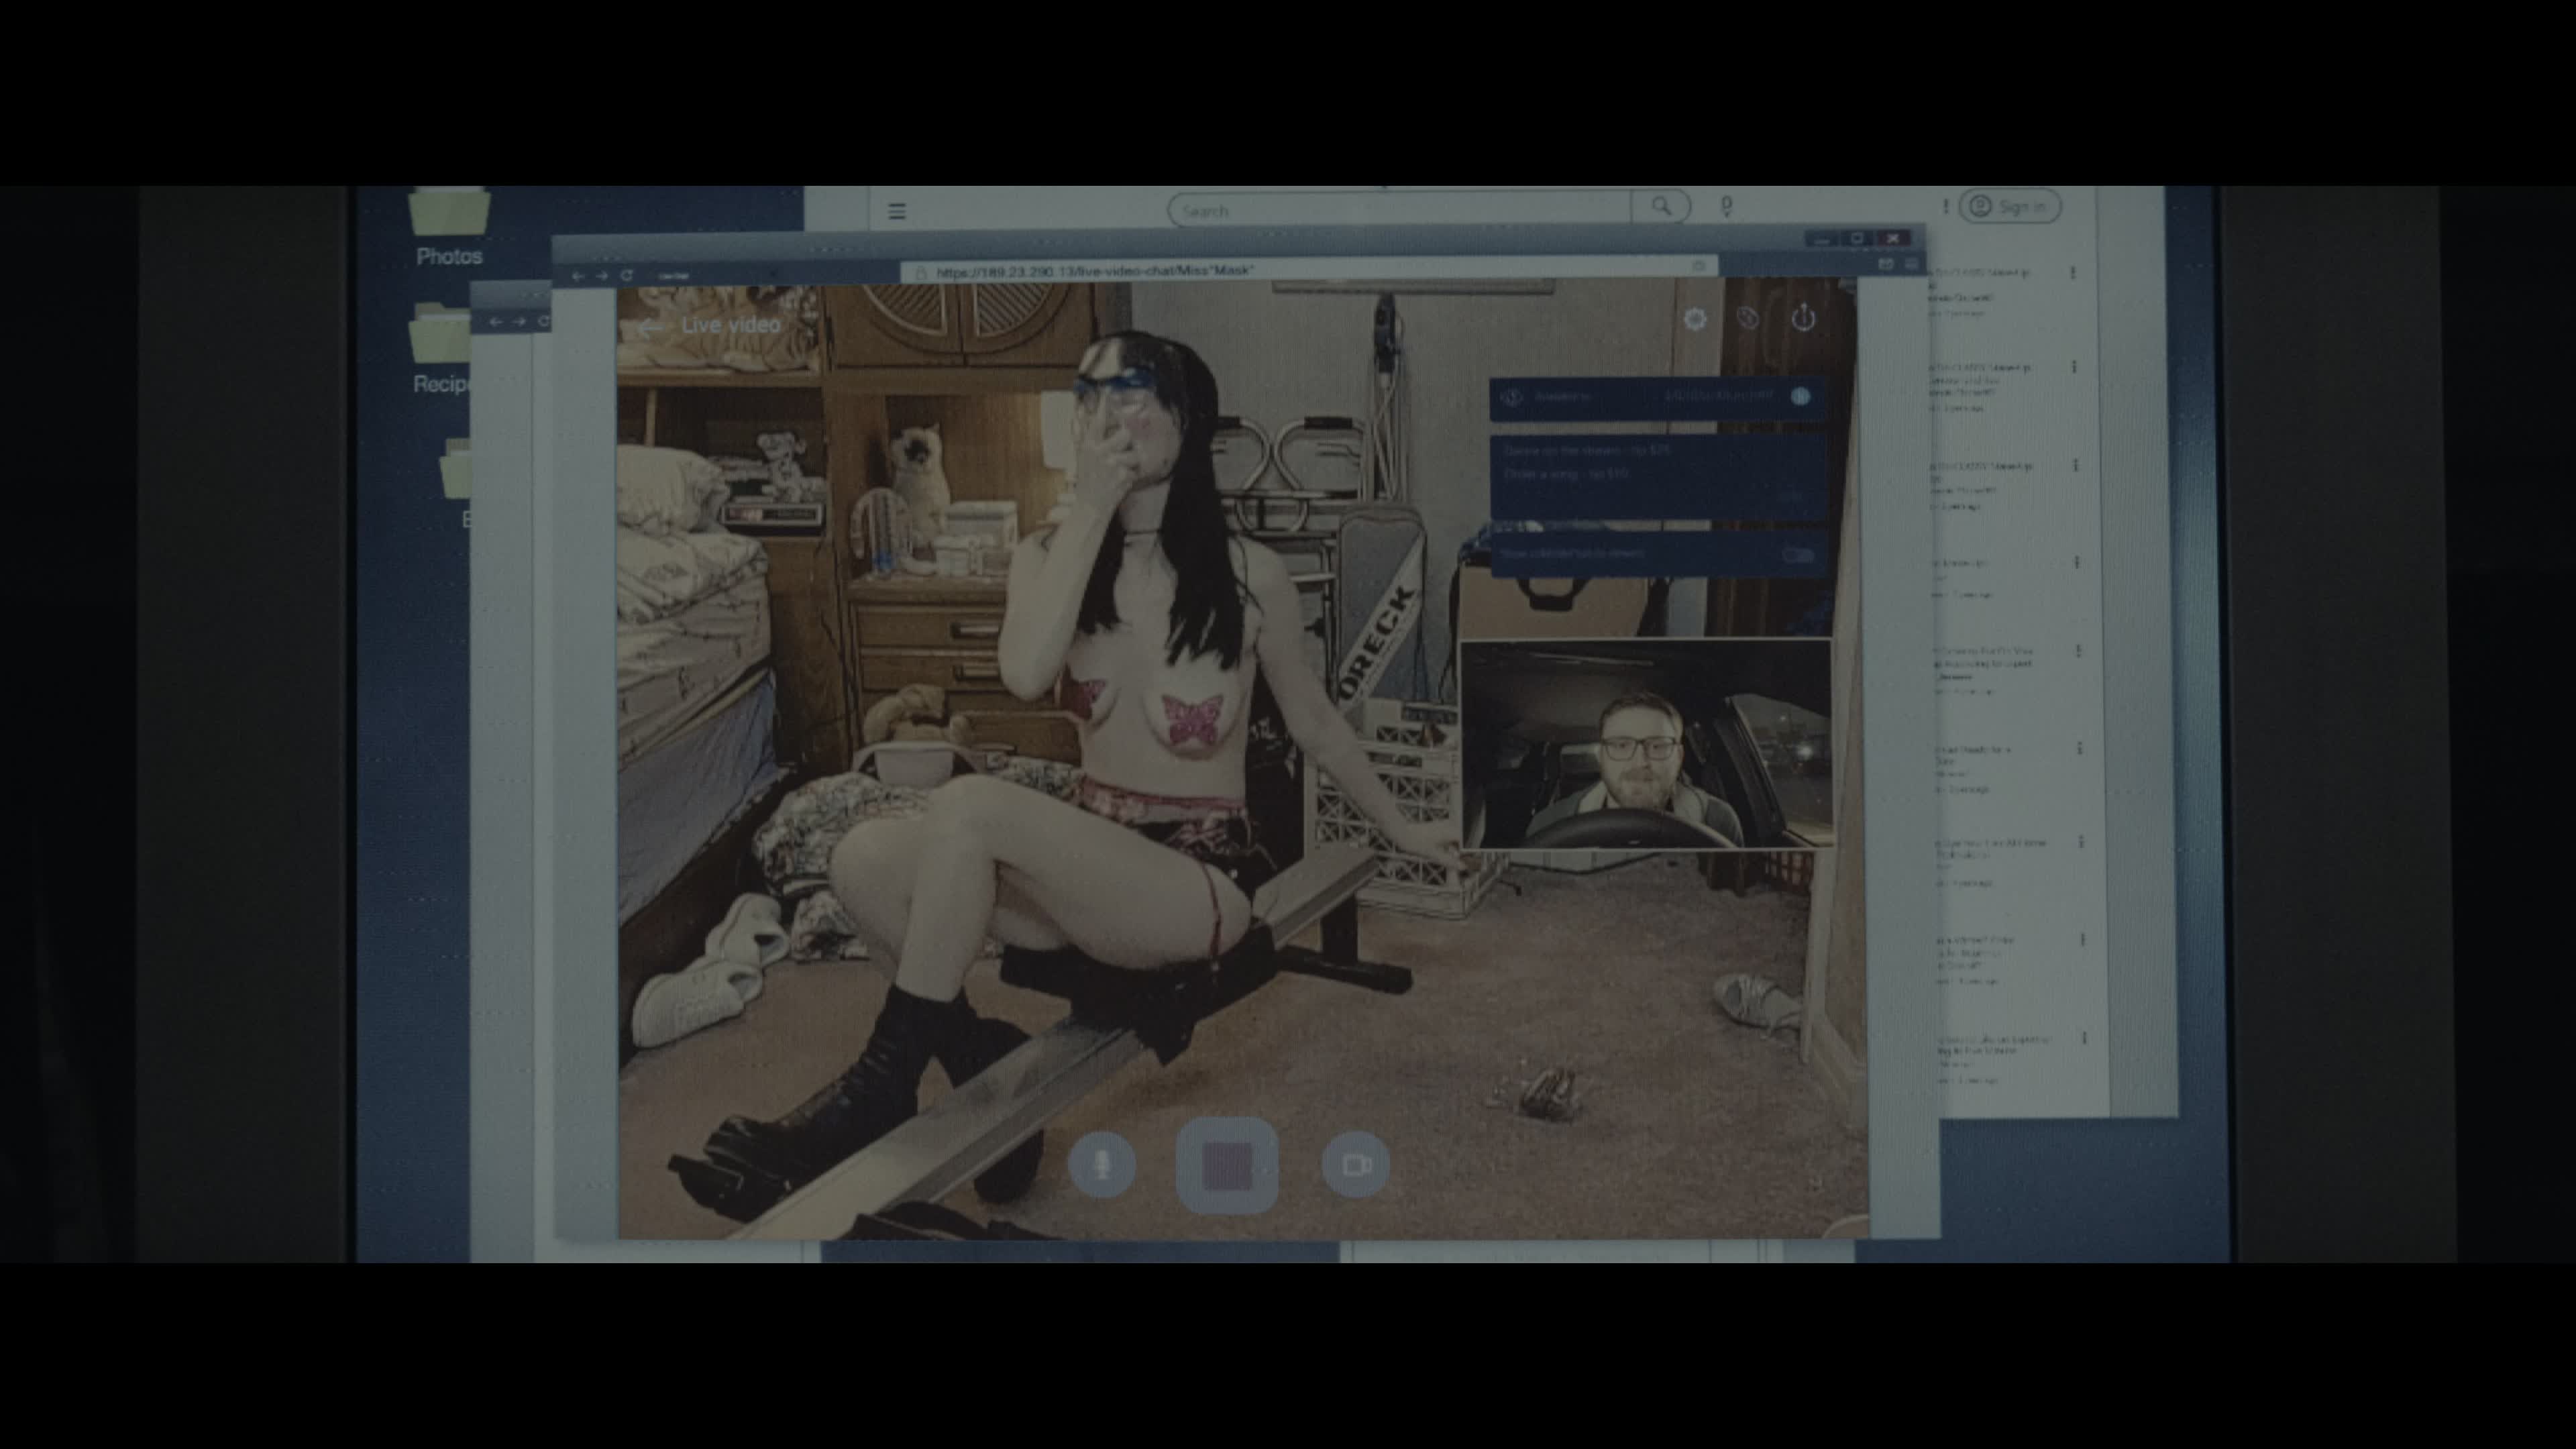Click the hamburger menu in the background window

coord(897,211)
